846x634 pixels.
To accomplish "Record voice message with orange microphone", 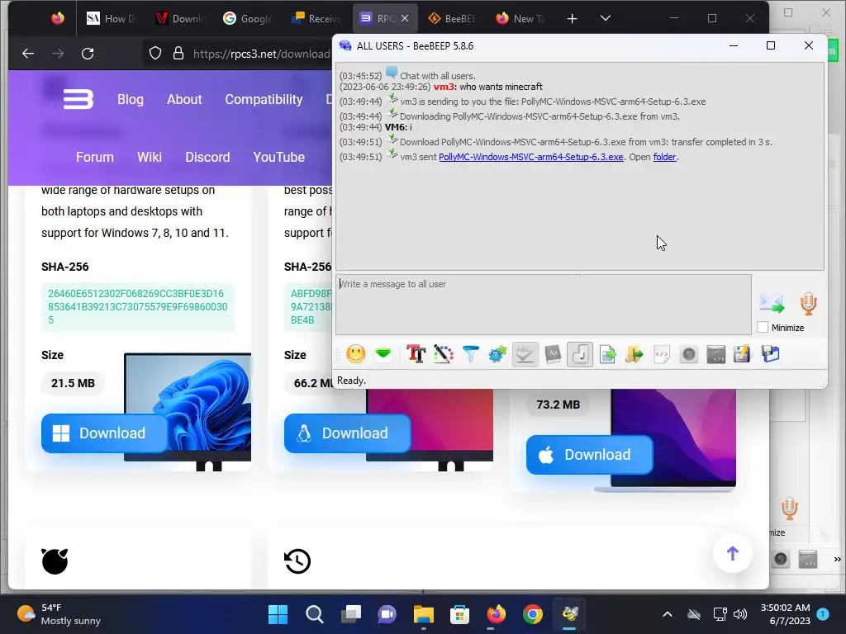I will (808, 304).
